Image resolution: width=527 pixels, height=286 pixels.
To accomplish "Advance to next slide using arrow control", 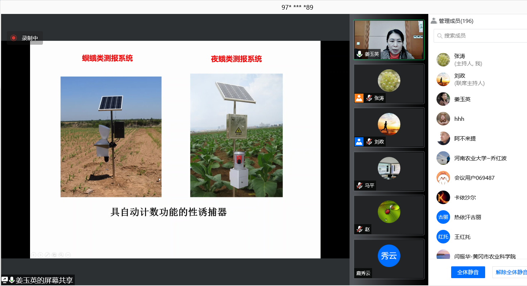I will click(40, 255).
